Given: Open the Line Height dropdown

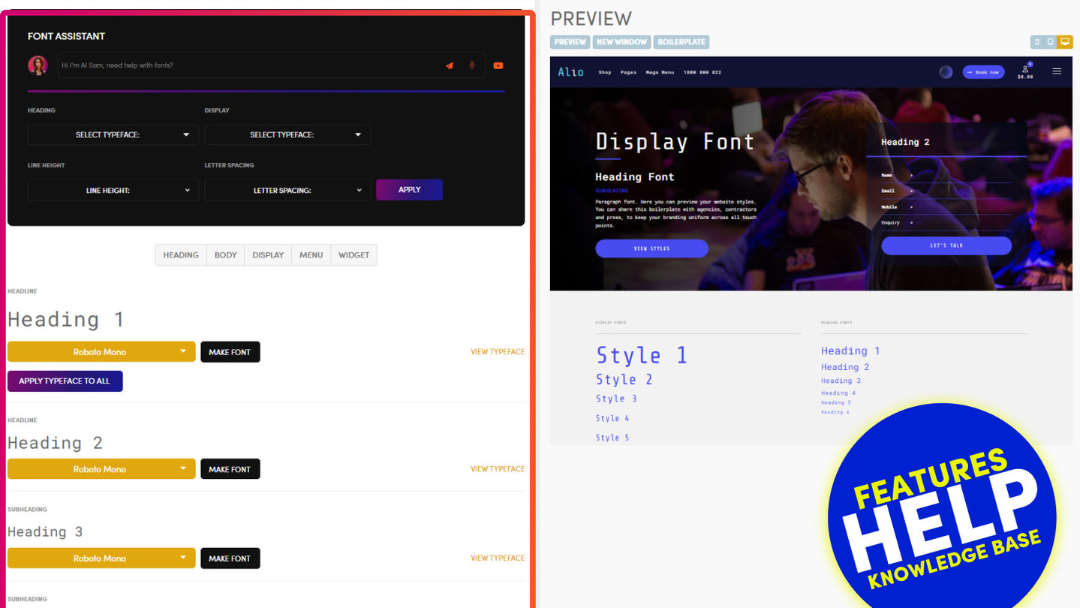Looking at the screenshot, I should (x=113, y=191).
